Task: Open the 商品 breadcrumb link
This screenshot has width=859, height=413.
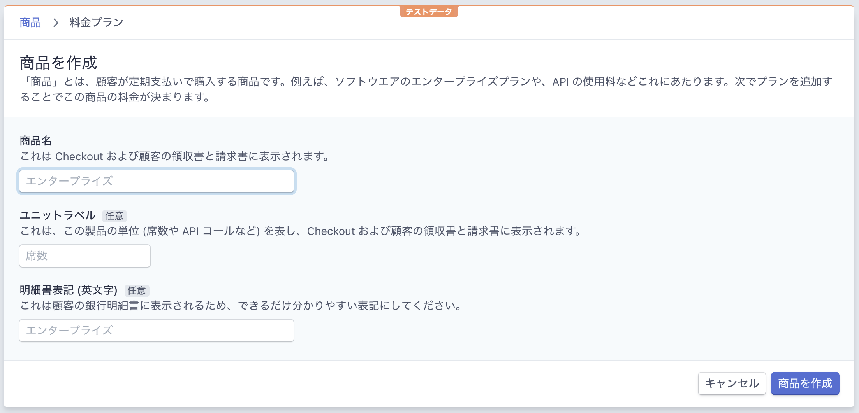Action: tap(29, 23)
